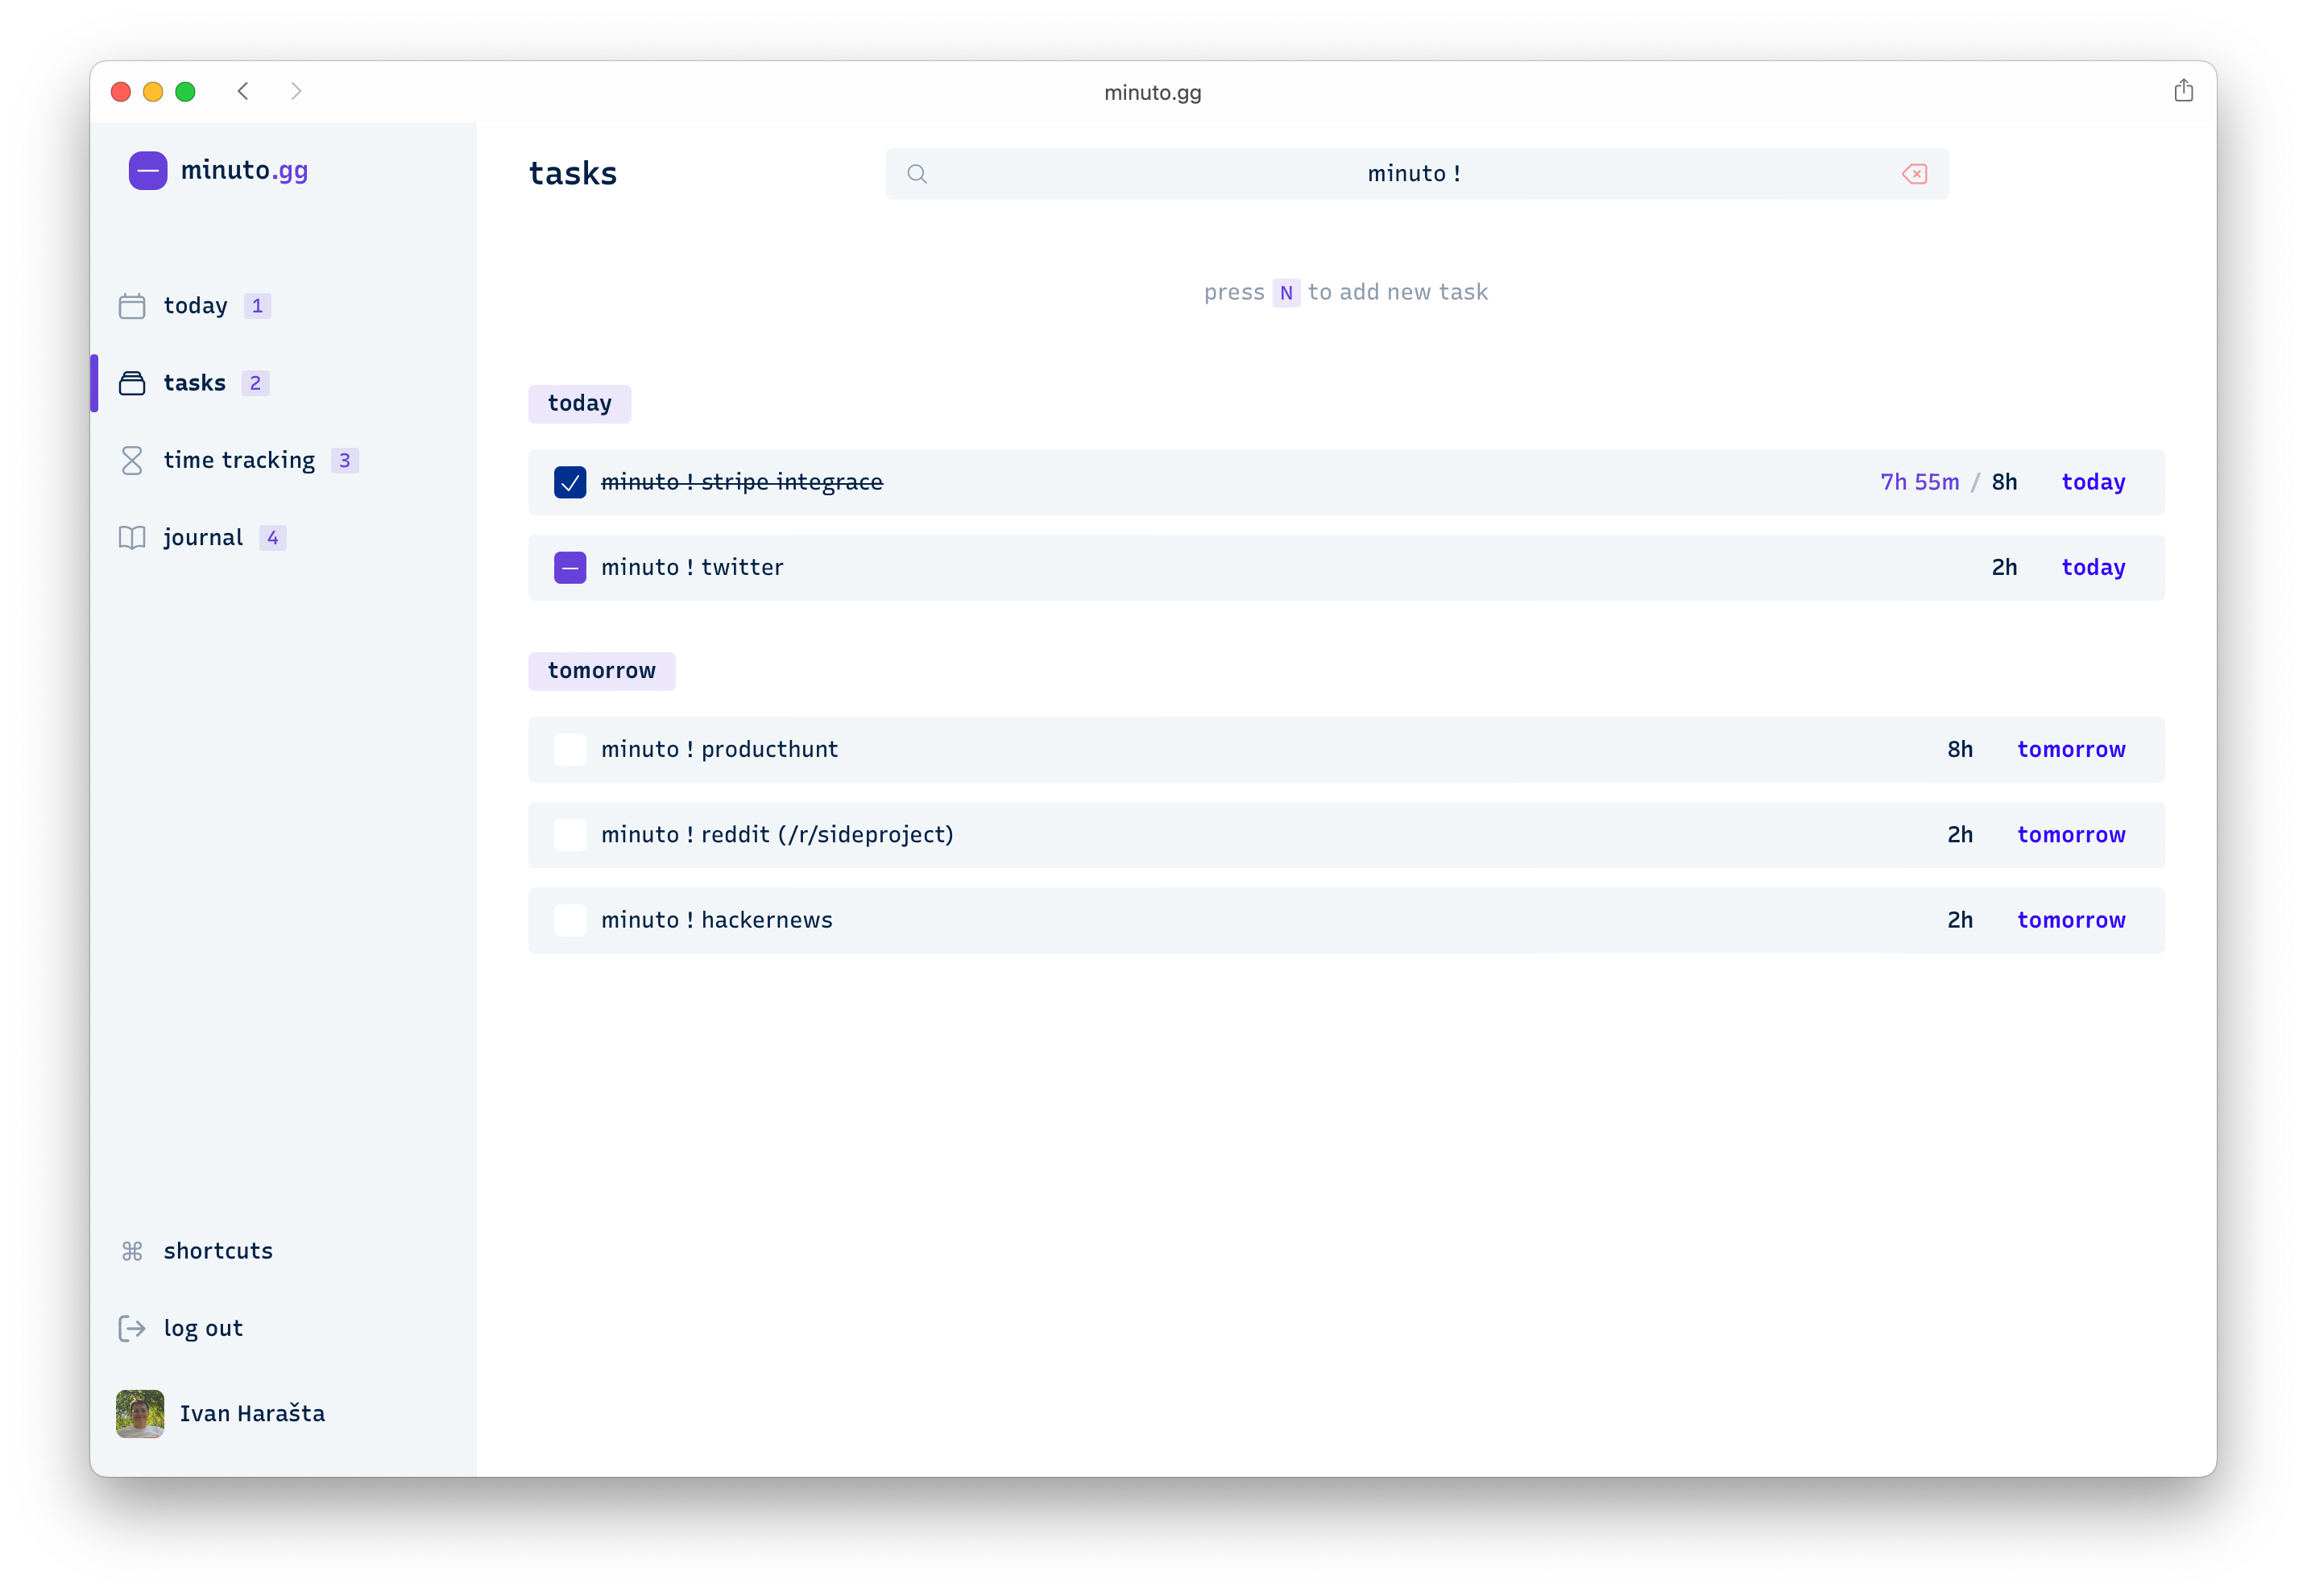Click the today date on stripe integrace row
Screen dimensions: 2307x1596
pos(2093,483)
